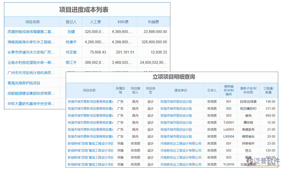This screenshot has height=170, width=283.
Task: Open project link 改建铁路成渝线增建第二直线
Action: point(30,32)
